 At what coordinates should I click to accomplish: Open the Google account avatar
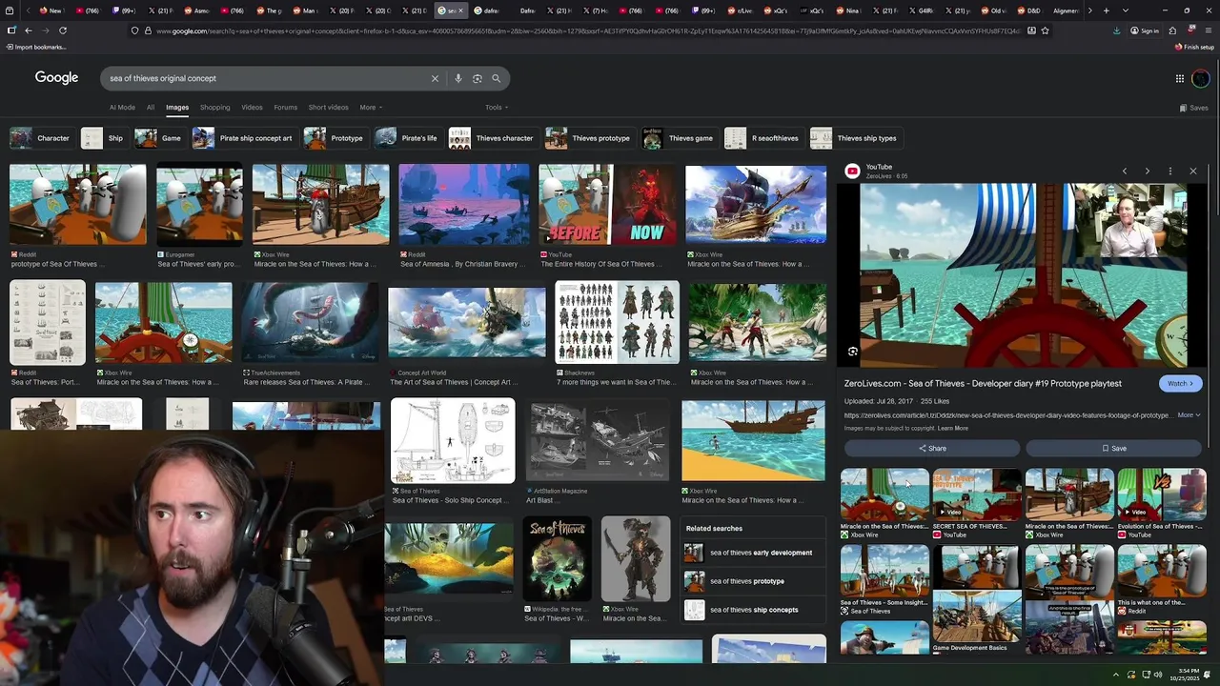tap(1201, 78)
